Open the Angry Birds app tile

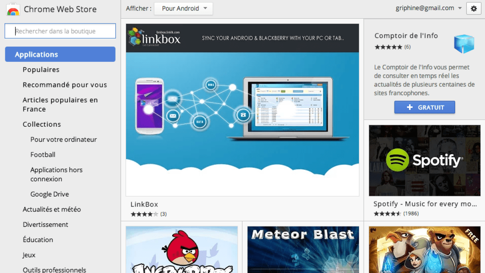point(181,250)
